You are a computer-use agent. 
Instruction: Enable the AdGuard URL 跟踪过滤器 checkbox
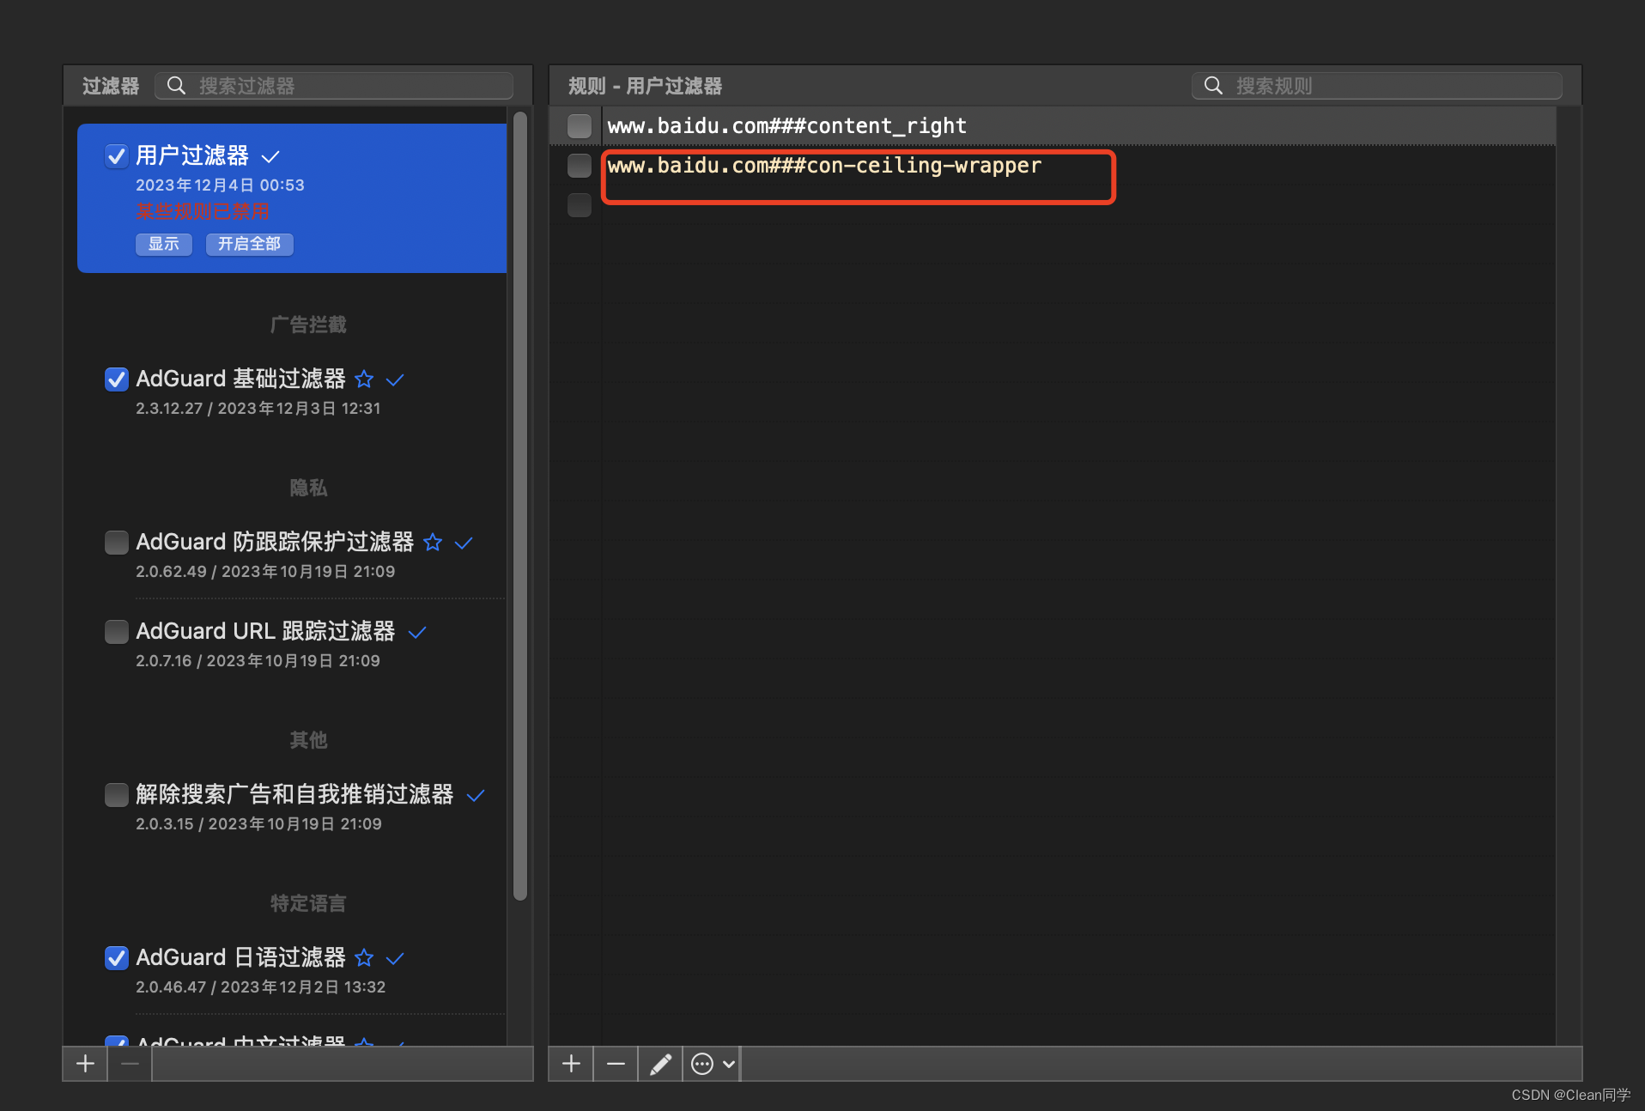coord(116,631)
